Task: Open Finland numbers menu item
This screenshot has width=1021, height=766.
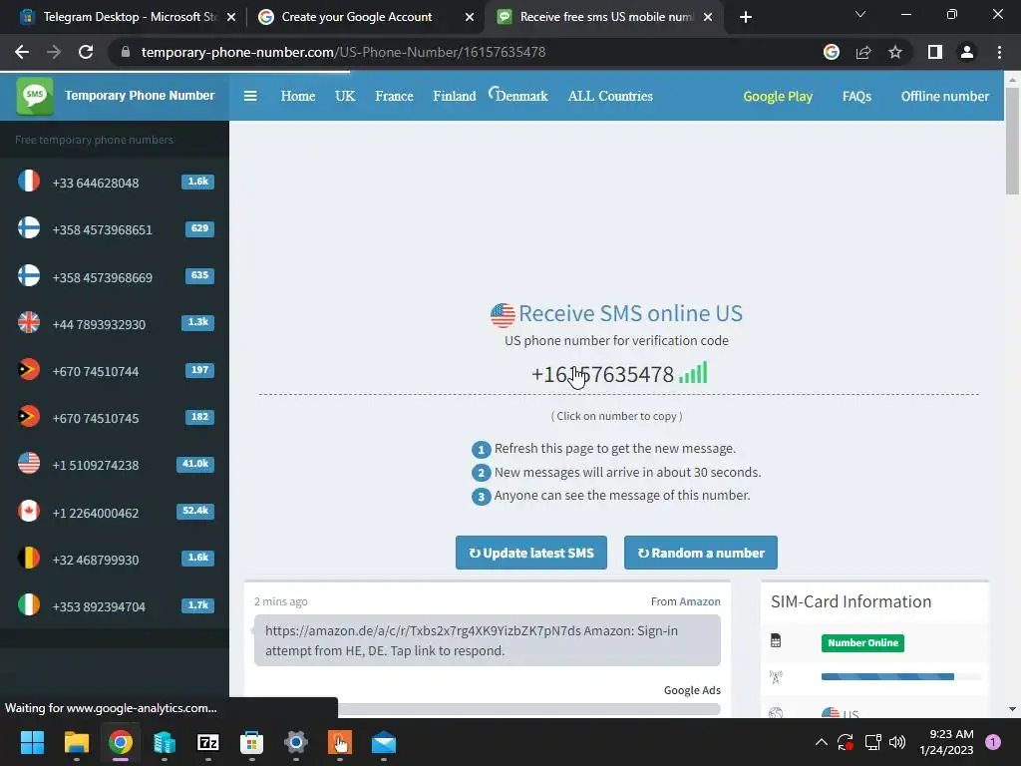Action: [x=455, y=96]
